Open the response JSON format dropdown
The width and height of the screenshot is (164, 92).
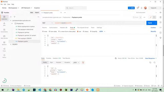pos(76,62)
